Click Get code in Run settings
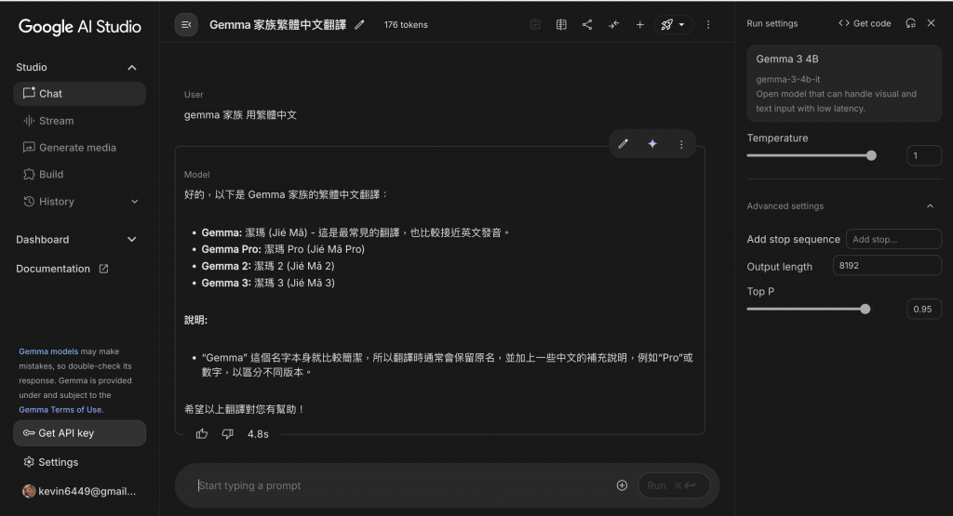The height and width of the screenshot is (516, 953). pos(865,23)
